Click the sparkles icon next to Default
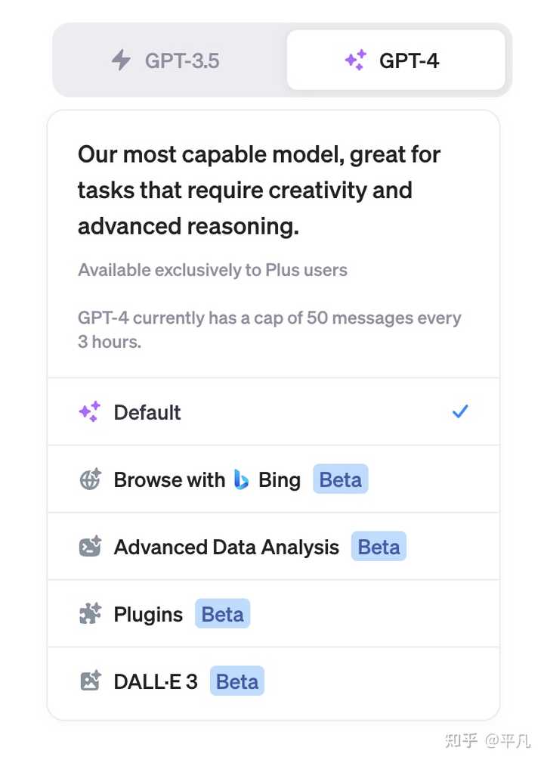 pos(89,412)
